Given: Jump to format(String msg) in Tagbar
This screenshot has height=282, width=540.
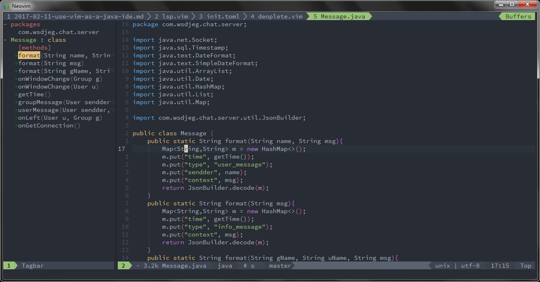Looking at the screenshot, I should [x=51, y=63].
